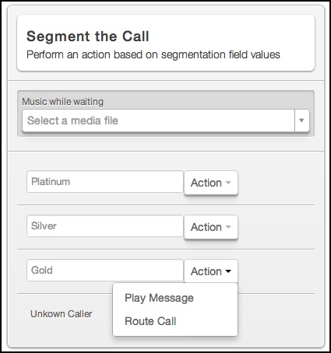The height and width of the screenshot is (353, 331).
Task: Click the word Action on the Platinum button
Action: click(206, 183)
